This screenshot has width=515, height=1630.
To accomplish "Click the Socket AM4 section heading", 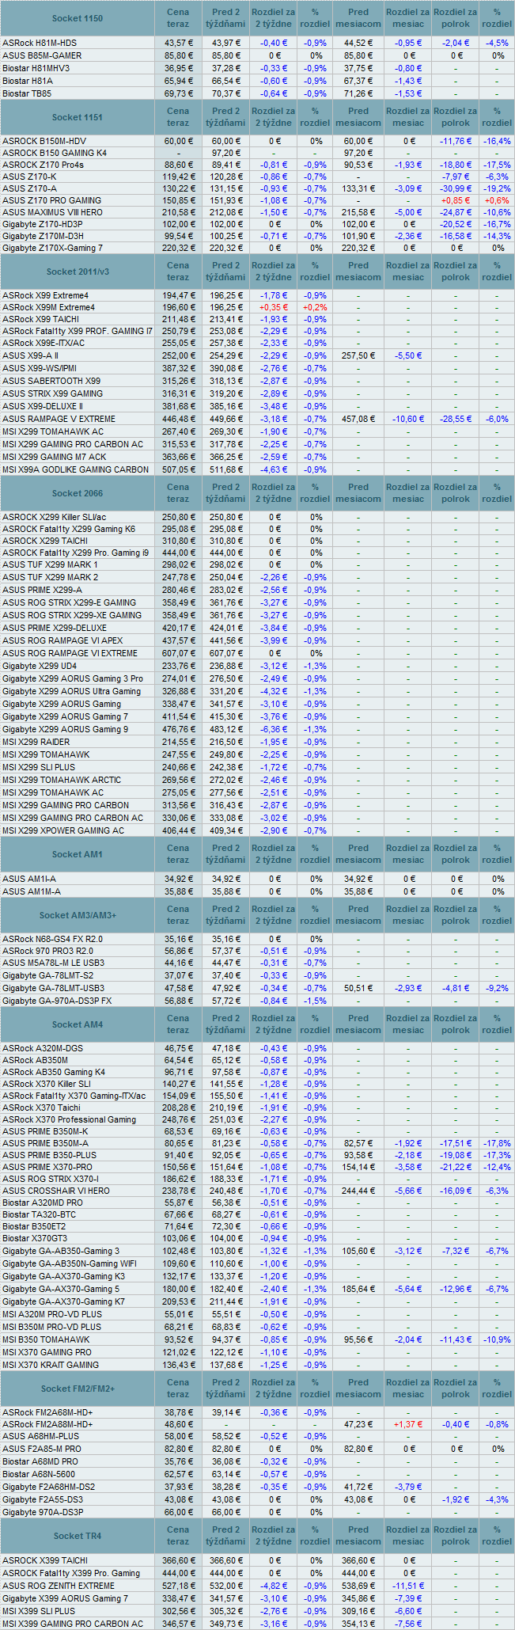I will coord(77,1024).
